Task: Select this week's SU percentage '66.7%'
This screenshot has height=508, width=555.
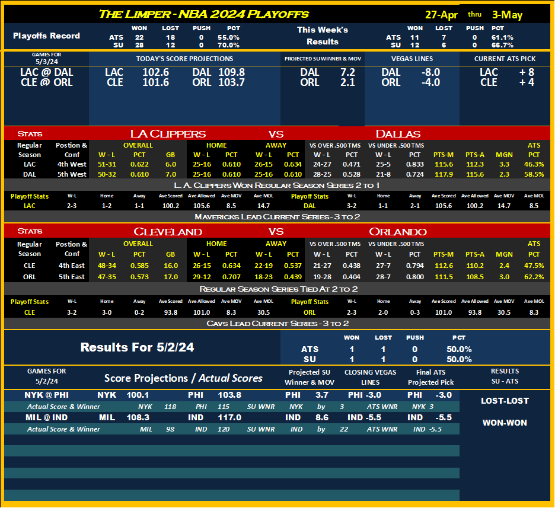Action: (502, 45)
